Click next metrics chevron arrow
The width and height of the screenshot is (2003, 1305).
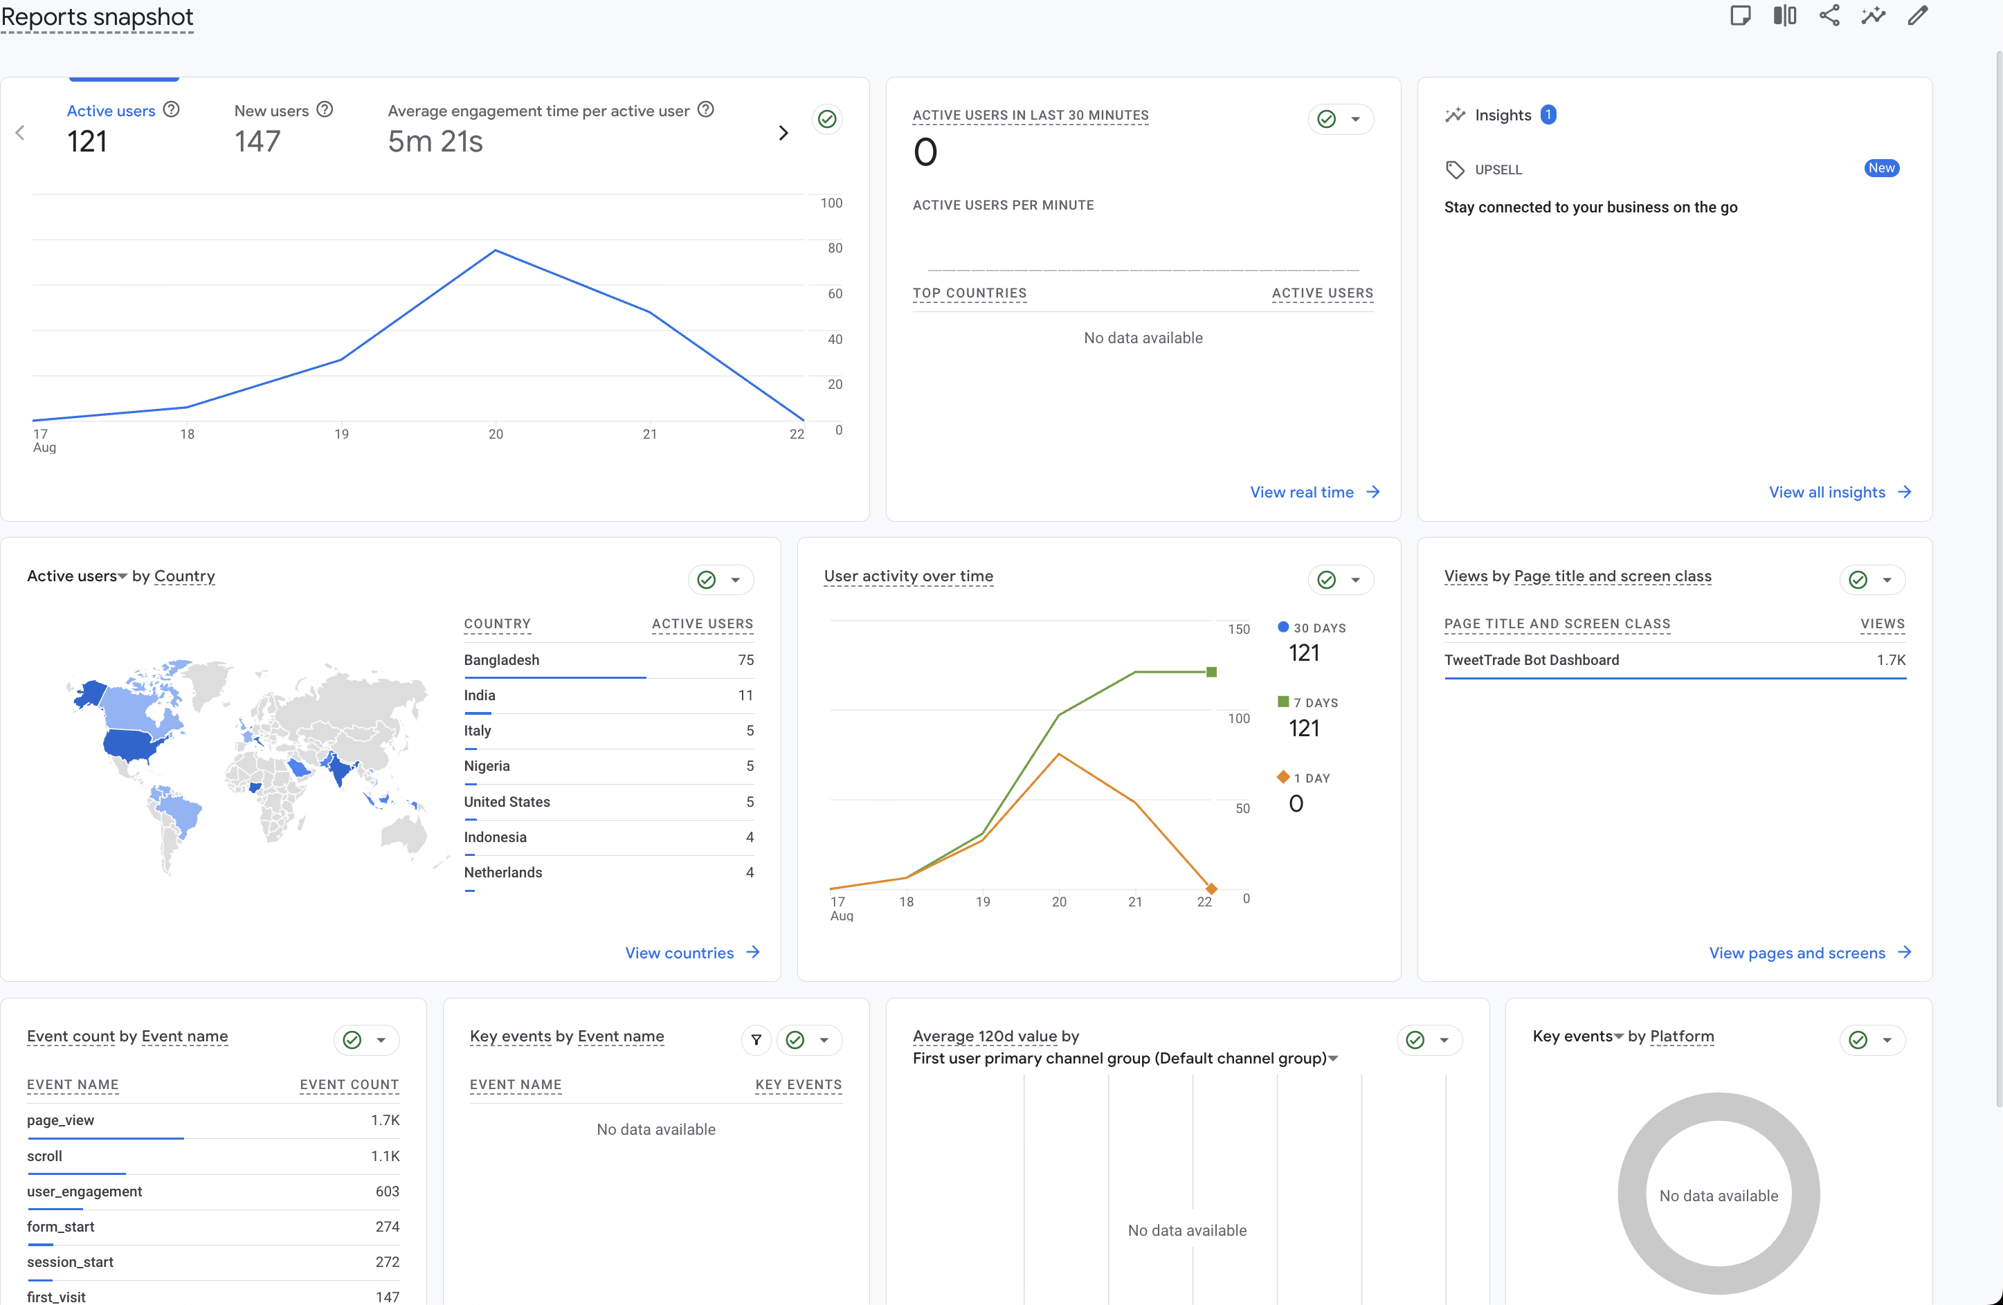pyautogui.click(x=783, y=133)
